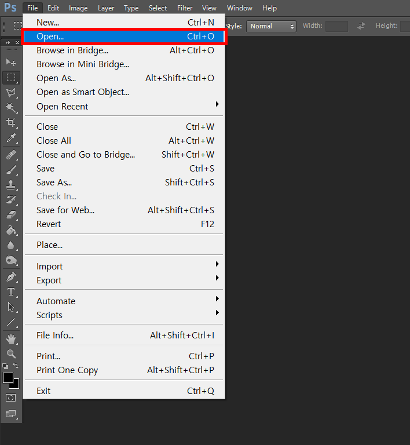The height and width of the screenshot is (445, 410).
Task: Select the Clone Stamp tool
Action: (11, 185)
